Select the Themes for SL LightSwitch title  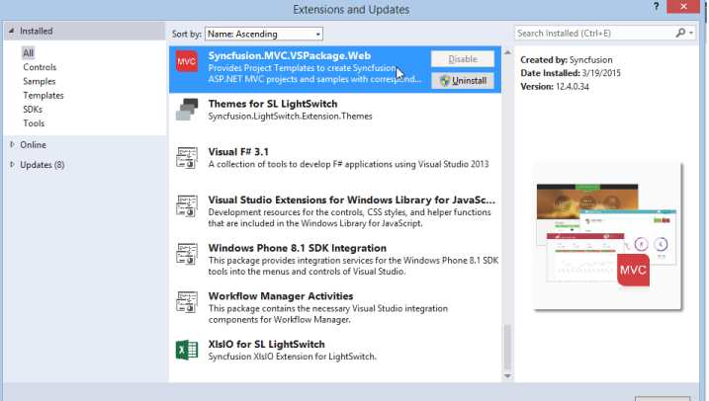pos(273,104)
